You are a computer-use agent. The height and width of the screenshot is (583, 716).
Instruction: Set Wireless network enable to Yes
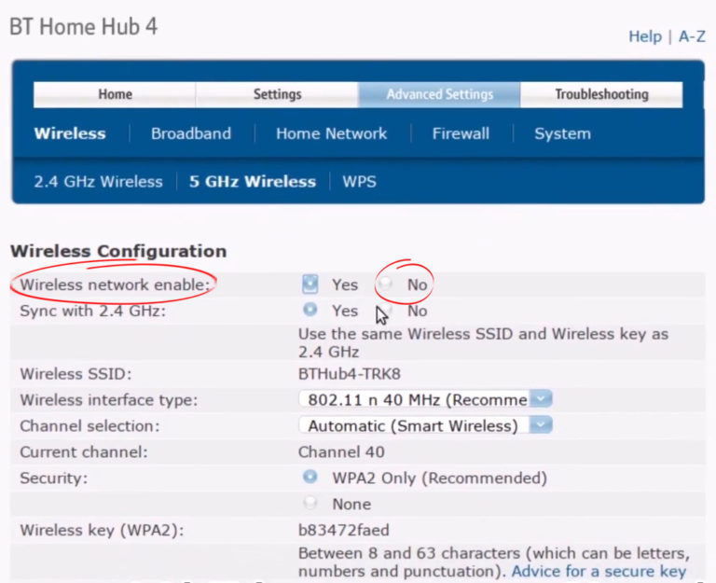coord(310,284)
